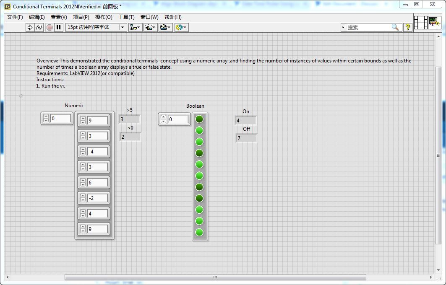This screenshot has width=446, height=285.
Task: Toggle the last Boolean array LED
Action: coord(199,232)
